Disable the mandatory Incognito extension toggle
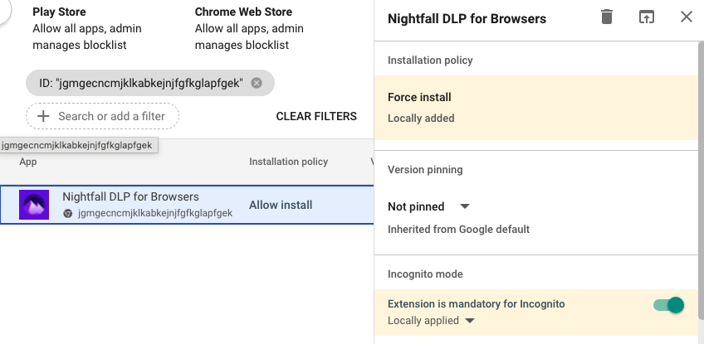This screenshot has height=344, width=704. 668,305
